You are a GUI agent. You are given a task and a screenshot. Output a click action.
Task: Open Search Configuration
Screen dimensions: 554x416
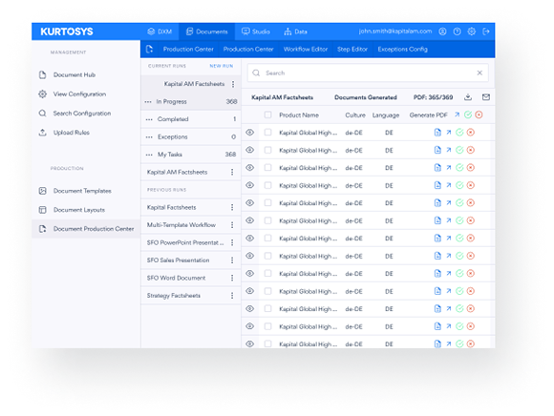pos(82,114)
